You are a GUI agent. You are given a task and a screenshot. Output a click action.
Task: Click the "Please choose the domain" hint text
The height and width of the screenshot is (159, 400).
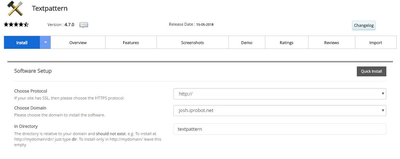pos(59,115)
